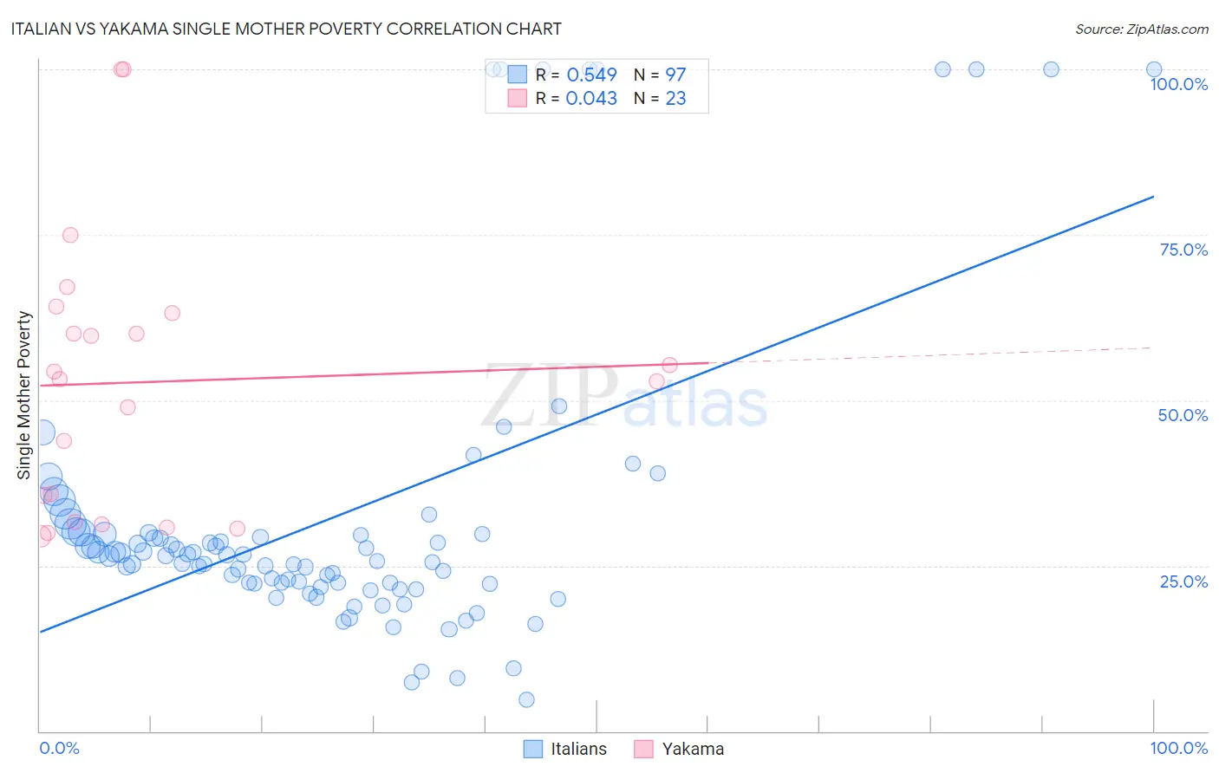Select the Italians legend label
Image resolution: width=1219 pixels, height=773 pixels.
pos(578,749)
